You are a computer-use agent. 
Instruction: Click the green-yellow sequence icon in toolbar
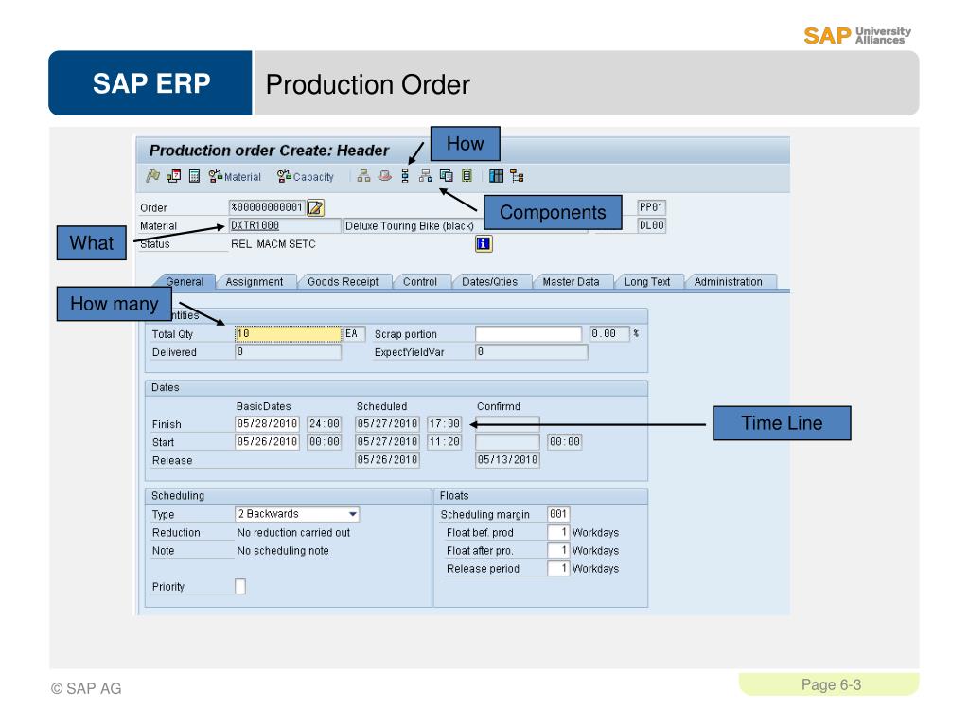pos(467,176)
